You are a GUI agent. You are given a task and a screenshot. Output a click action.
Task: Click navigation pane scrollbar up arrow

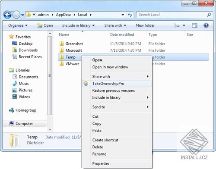(x=50, y=34)
